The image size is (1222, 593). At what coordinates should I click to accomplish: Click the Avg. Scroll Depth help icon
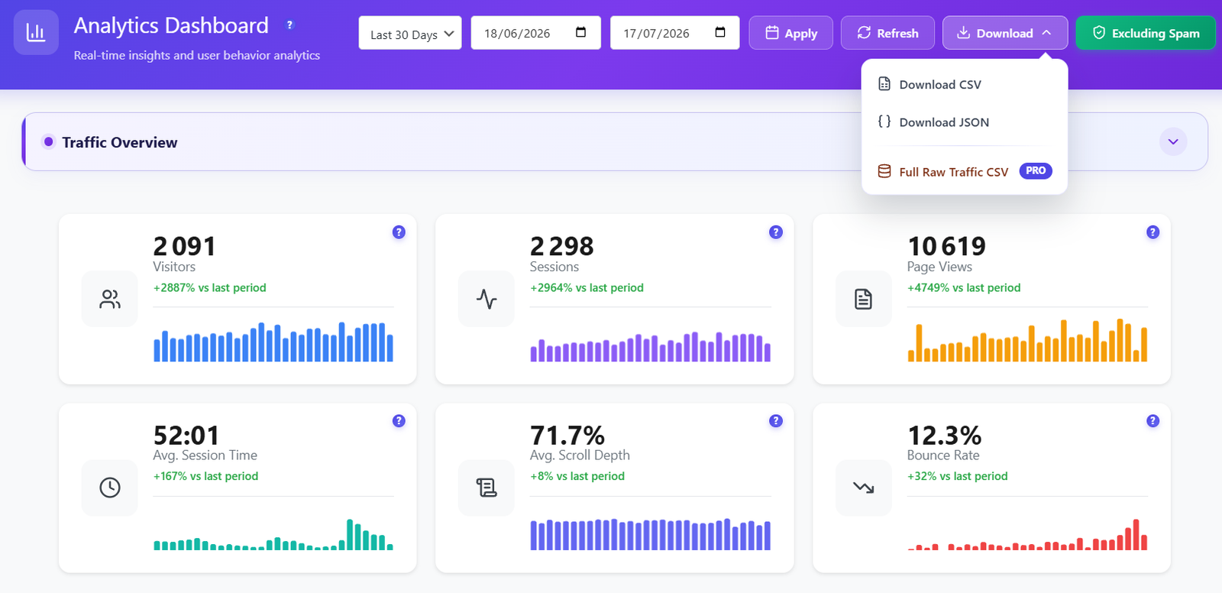776,421
